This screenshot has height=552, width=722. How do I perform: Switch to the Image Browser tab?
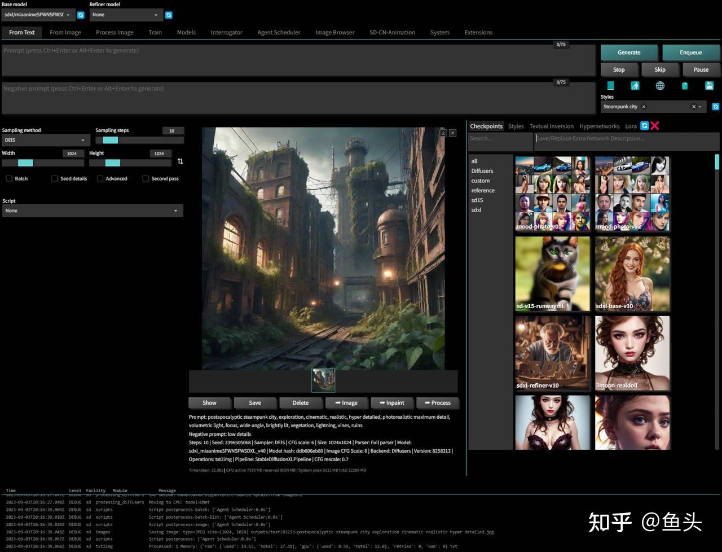coord(334,32)
